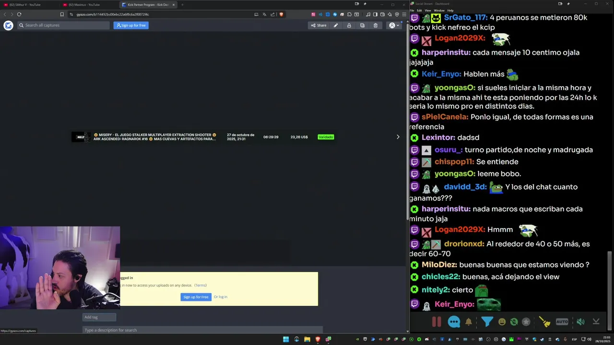Click the copy icon in Gyazo toolbar
The image size is (614, 345).
(362, 25)
